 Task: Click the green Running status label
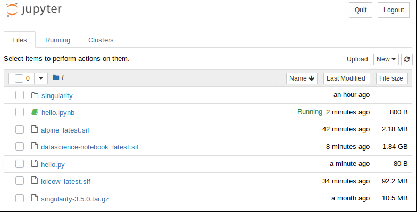point(310,112)
